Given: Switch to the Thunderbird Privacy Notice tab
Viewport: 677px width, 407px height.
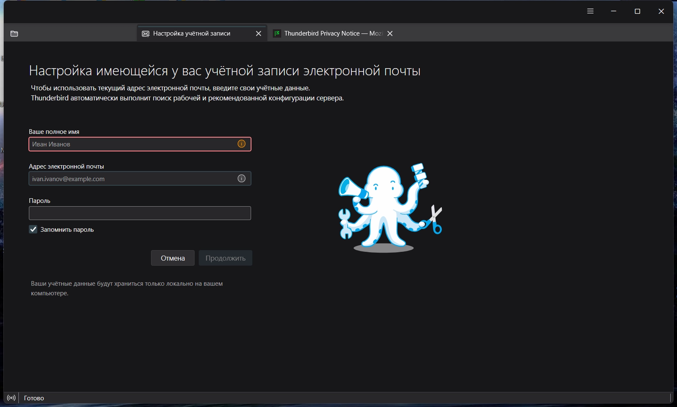Looking at the screenshot, I should pyautogui.click(x=333, y=33).
